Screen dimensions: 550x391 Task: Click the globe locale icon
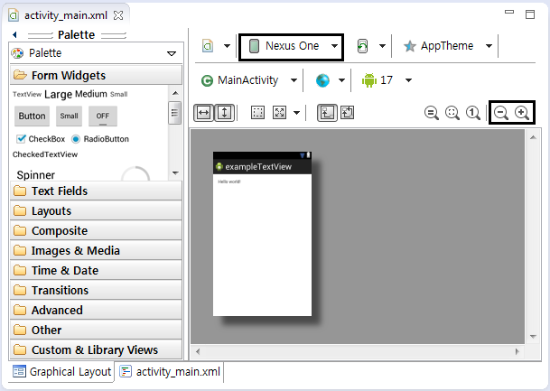click(322, 80)
